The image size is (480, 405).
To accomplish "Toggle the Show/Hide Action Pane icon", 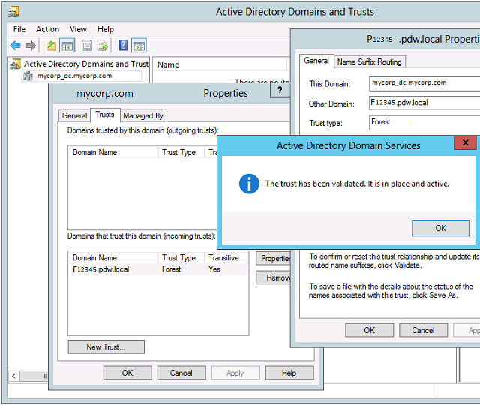I will click(x=139, y=46).
